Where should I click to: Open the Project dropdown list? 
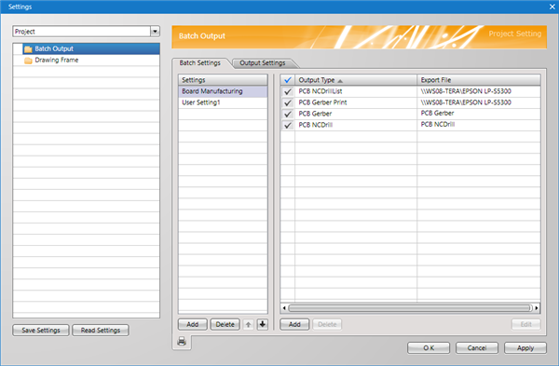click(155, 32)
